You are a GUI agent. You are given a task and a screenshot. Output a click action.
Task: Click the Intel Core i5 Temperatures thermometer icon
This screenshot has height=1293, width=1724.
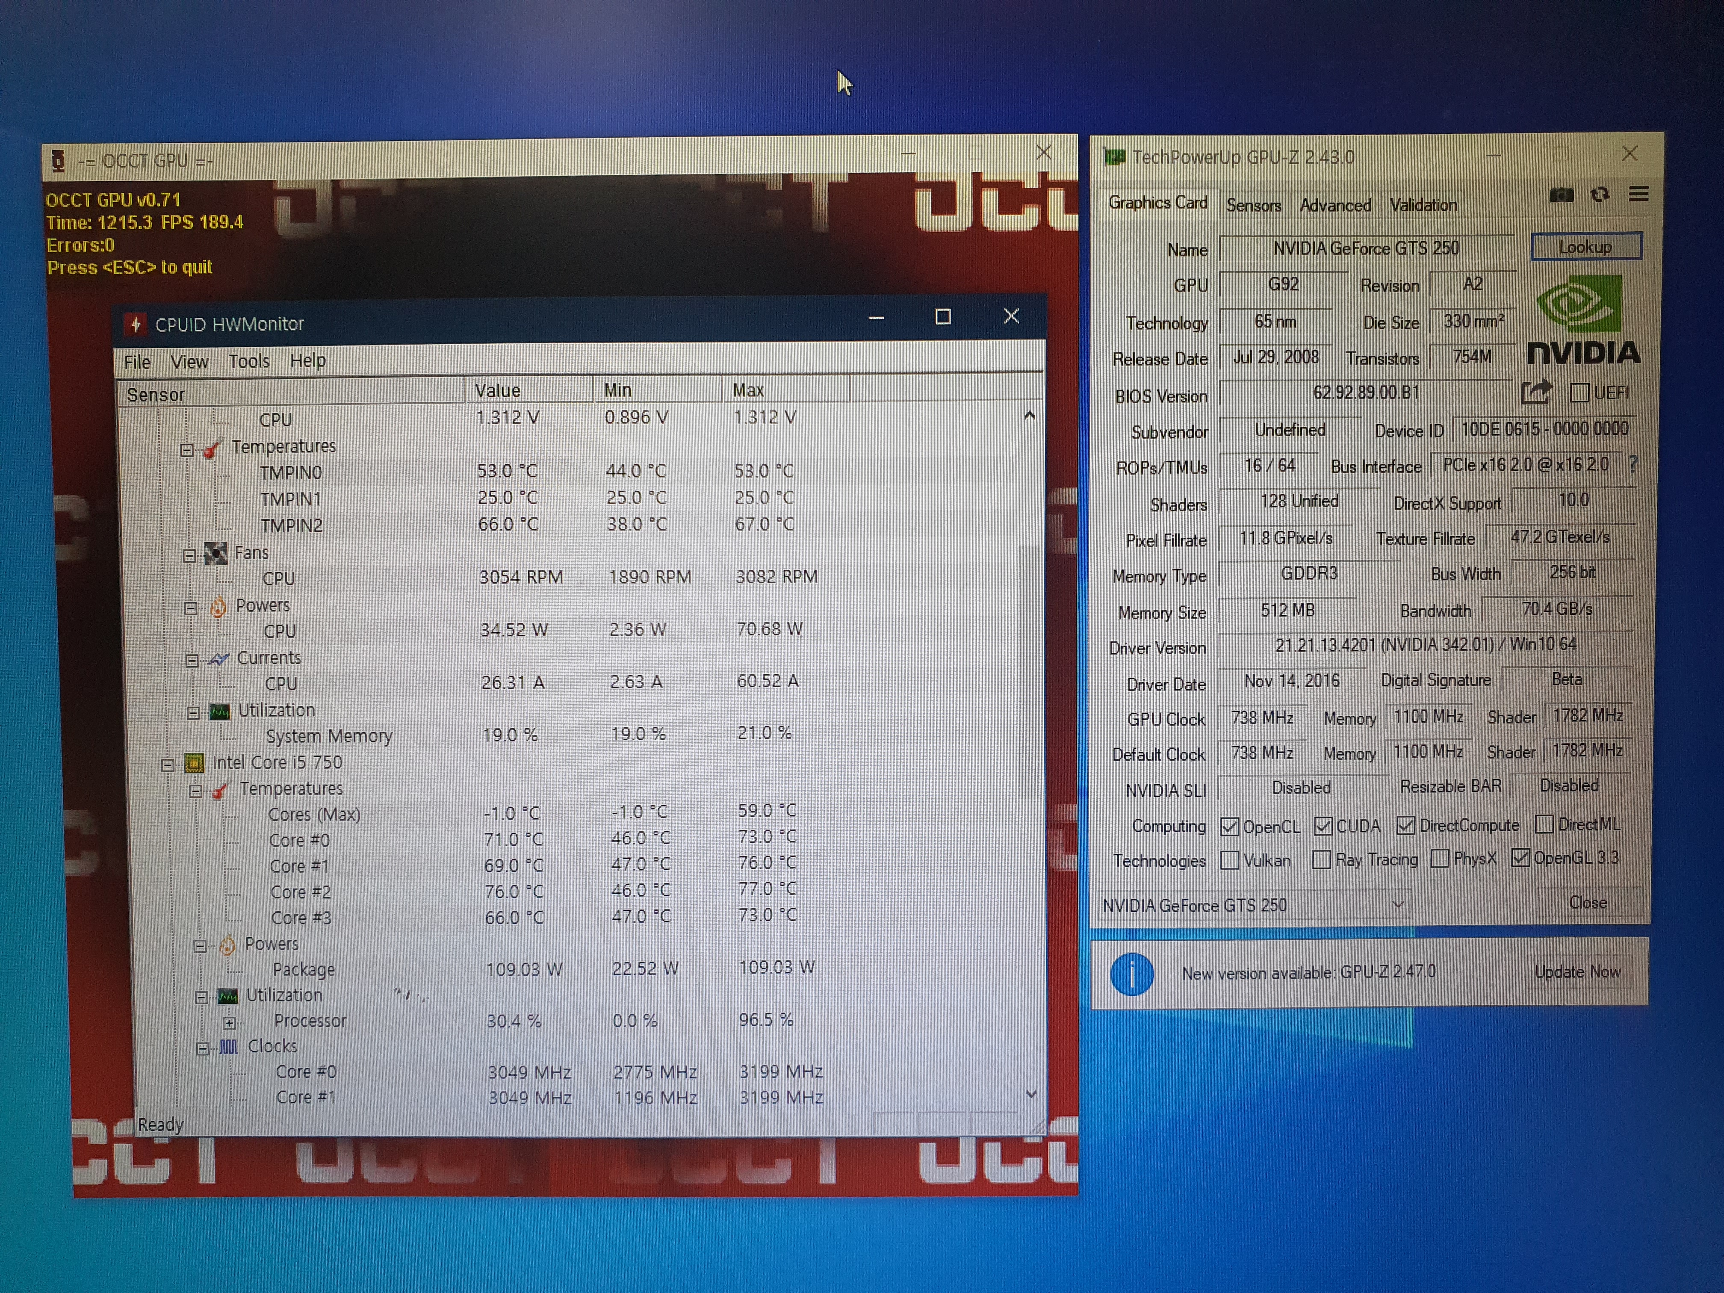tap(220, 790)
